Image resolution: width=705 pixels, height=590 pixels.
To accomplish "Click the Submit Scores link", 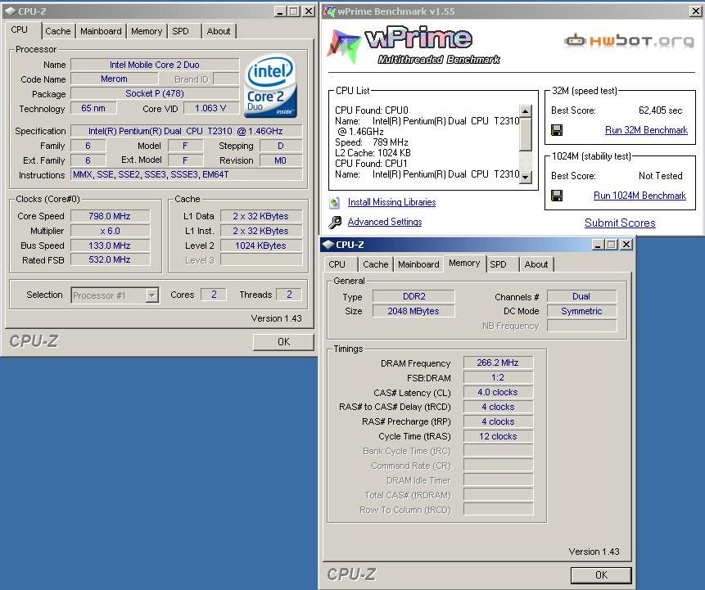I will pyautogui.click(x=620, y=223).
